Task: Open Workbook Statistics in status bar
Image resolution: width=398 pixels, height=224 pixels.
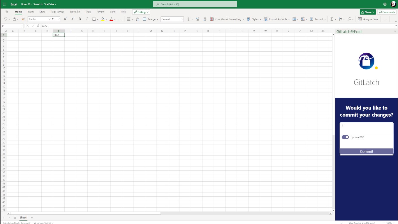Action: (x=43, y=223)
